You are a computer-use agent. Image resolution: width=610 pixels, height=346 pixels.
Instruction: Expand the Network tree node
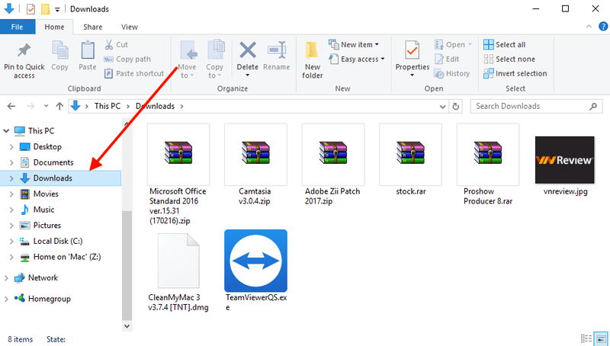click(6, 278)
